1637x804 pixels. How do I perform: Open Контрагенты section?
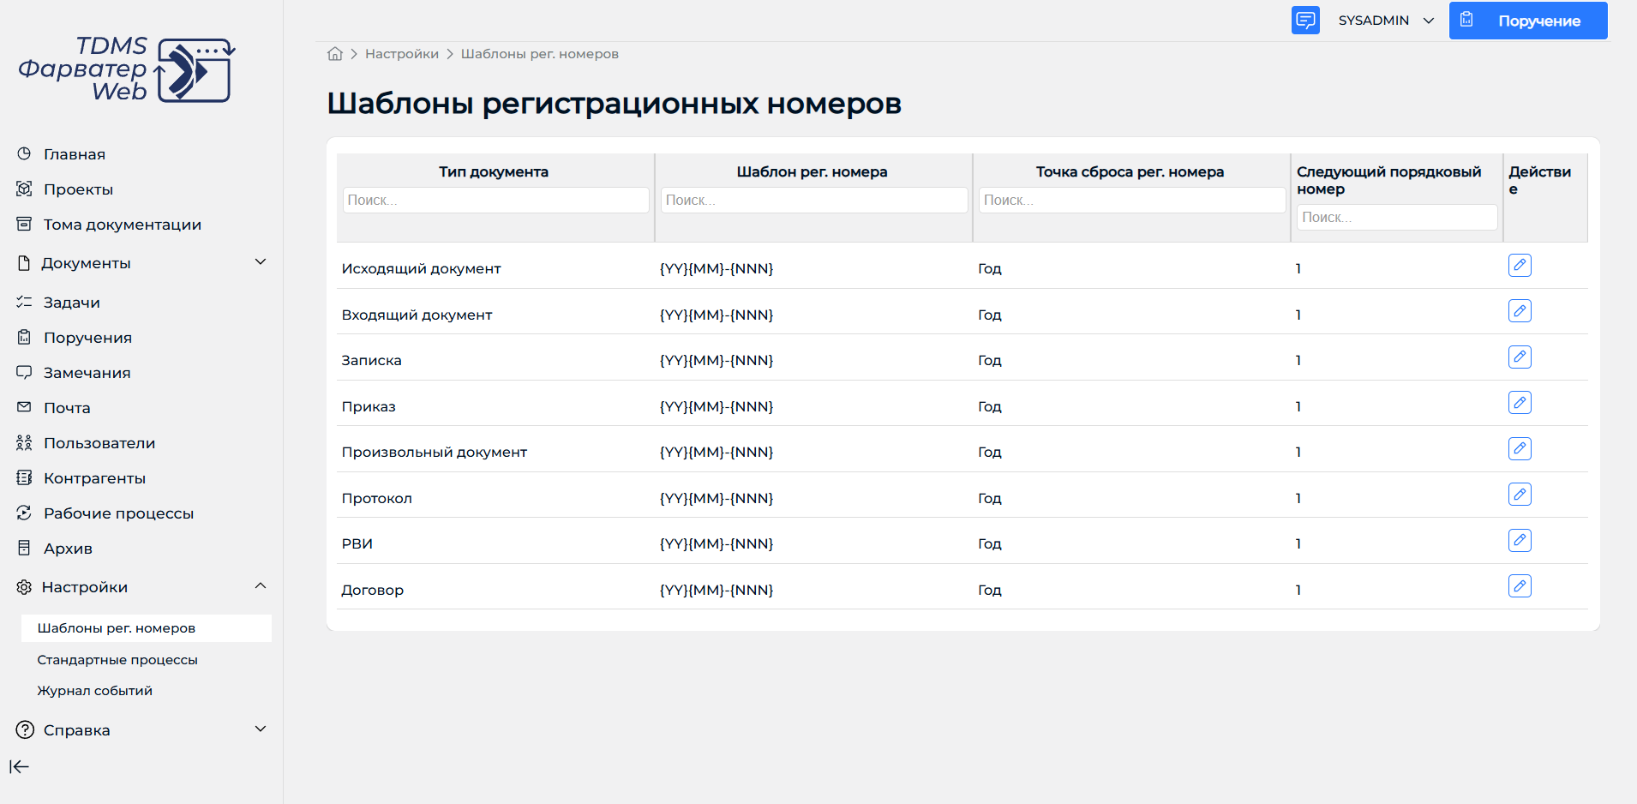coord(94,478)
